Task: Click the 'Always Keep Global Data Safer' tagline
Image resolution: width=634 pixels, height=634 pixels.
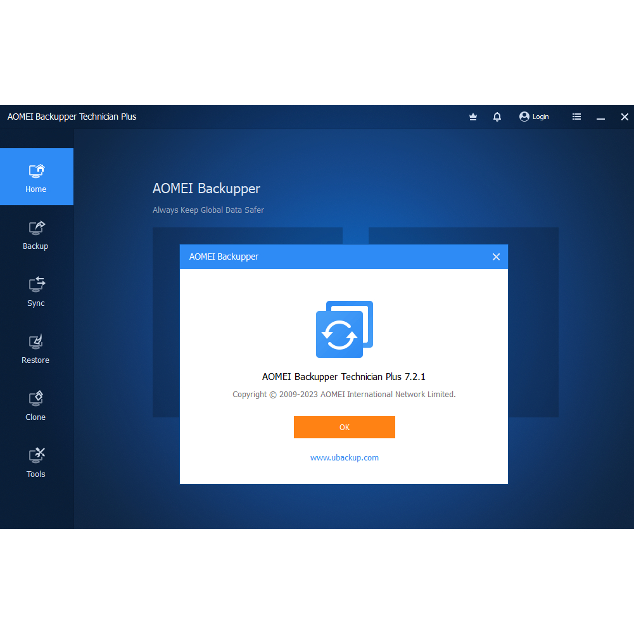Action: (x=208, y=210)
